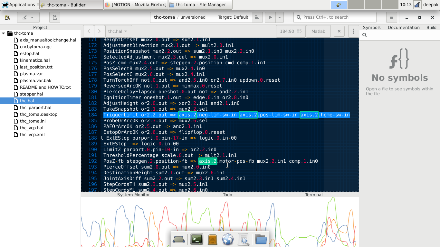Launch the terminal emulator from the dock

[197, 239]
